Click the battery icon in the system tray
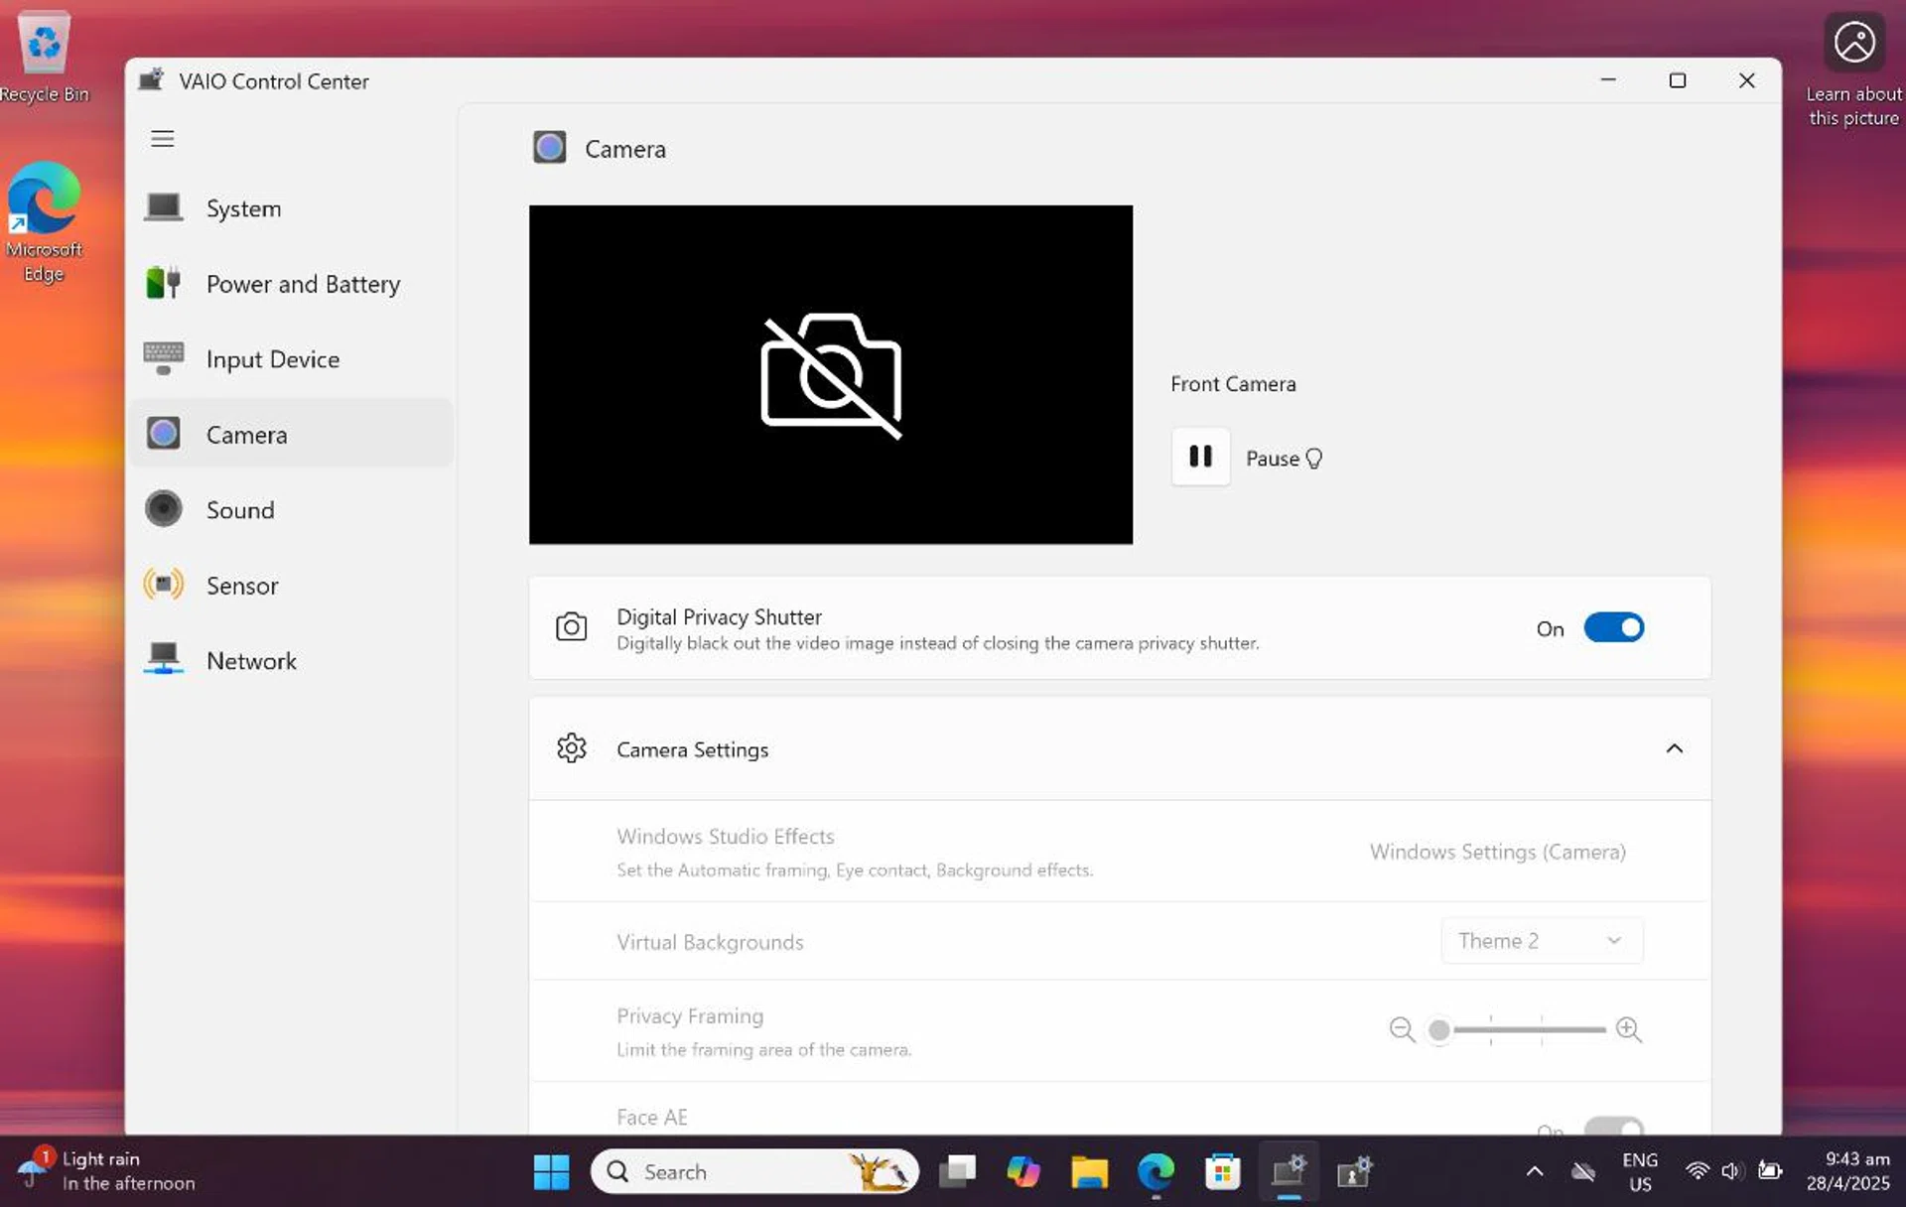This screenshot has height=1207, width=1906. click(1769, 1171)
